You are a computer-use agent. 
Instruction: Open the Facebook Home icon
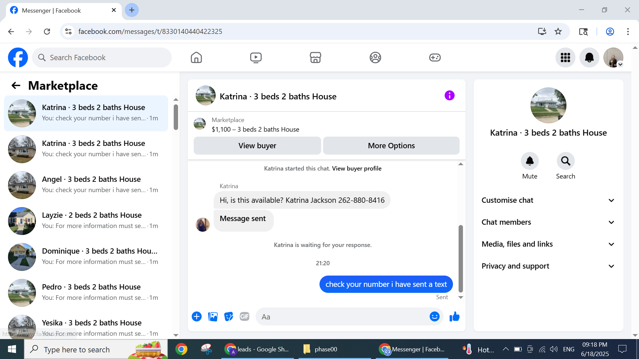(196, 58)
